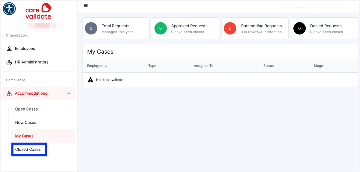Viewport: 360px width, 172px height.
Task: Click the Organization section label
Action: [x=16, y=35]
